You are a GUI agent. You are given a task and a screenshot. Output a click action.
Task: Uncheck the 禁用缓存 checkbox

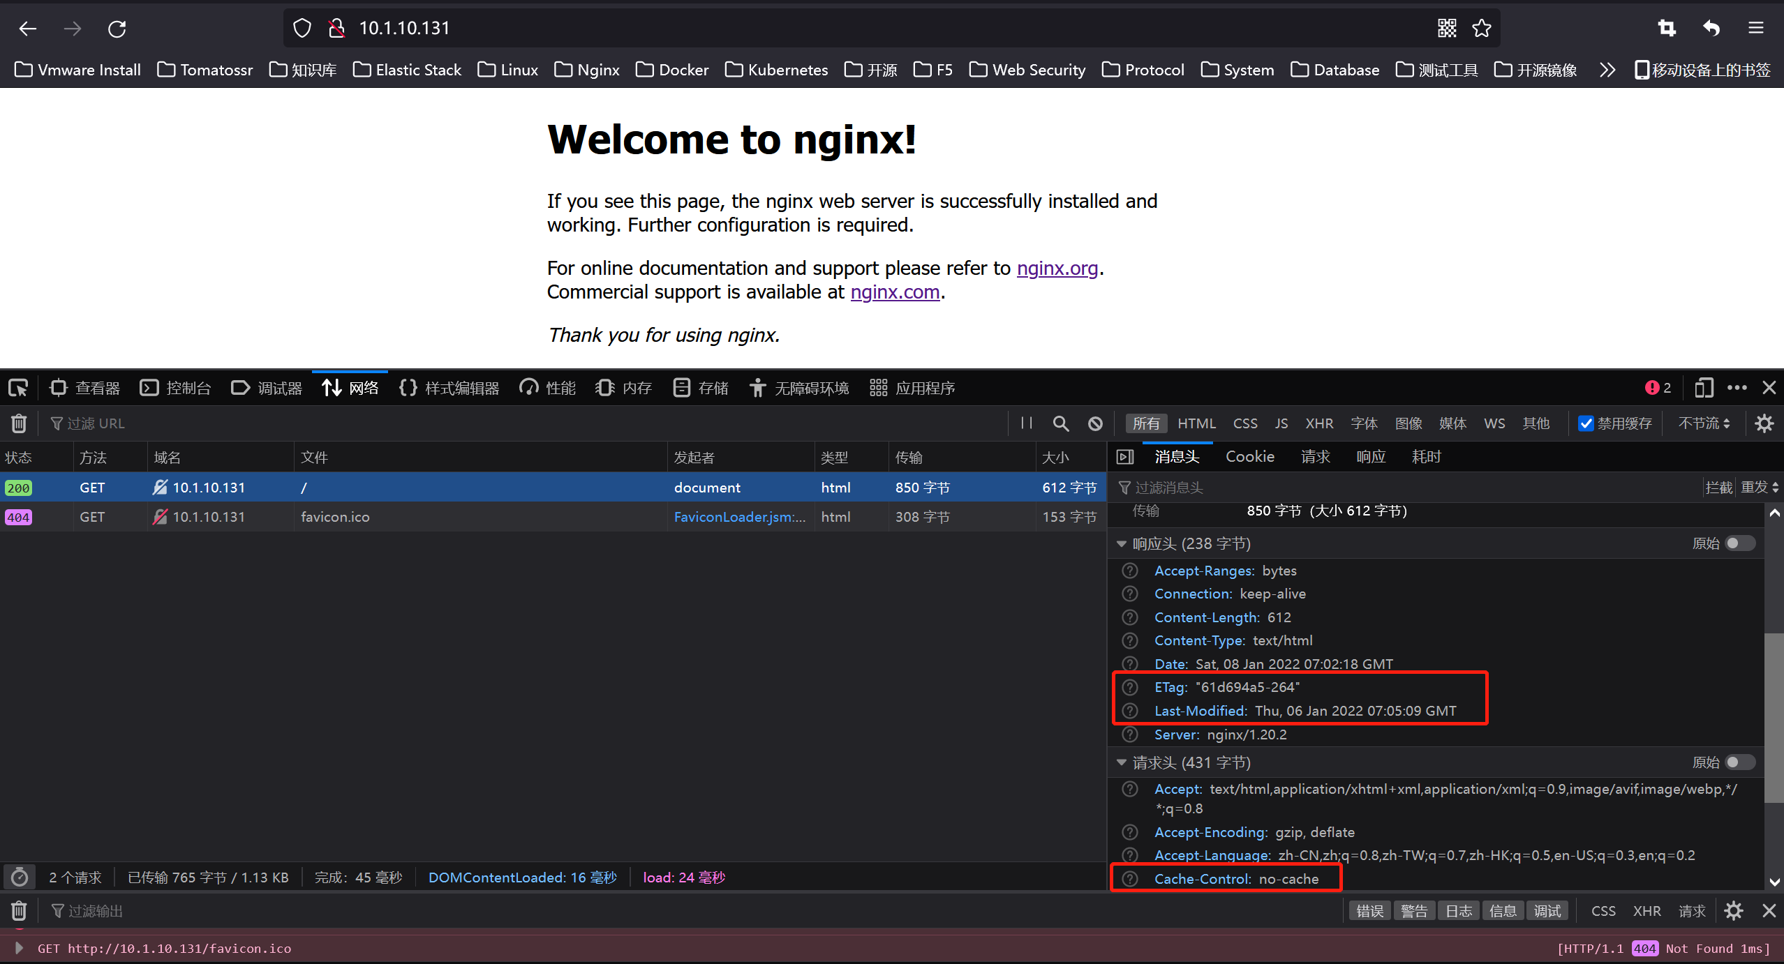[1586, 423]
